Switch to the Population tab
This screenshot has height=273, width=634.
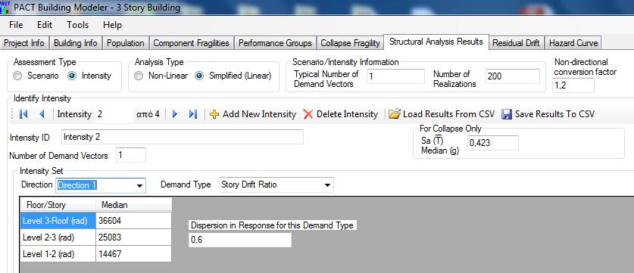point(125,43)
